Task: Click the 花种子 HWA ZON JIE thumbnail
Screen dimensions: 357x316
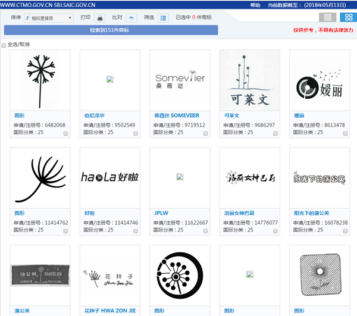Action: [x=110, y=274]
